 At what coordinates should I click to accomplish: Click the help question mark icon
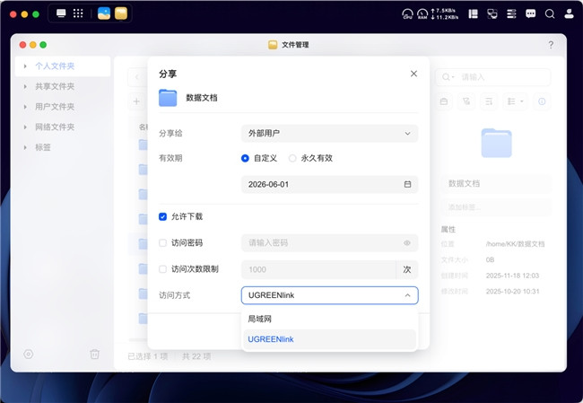click(551, 45)
